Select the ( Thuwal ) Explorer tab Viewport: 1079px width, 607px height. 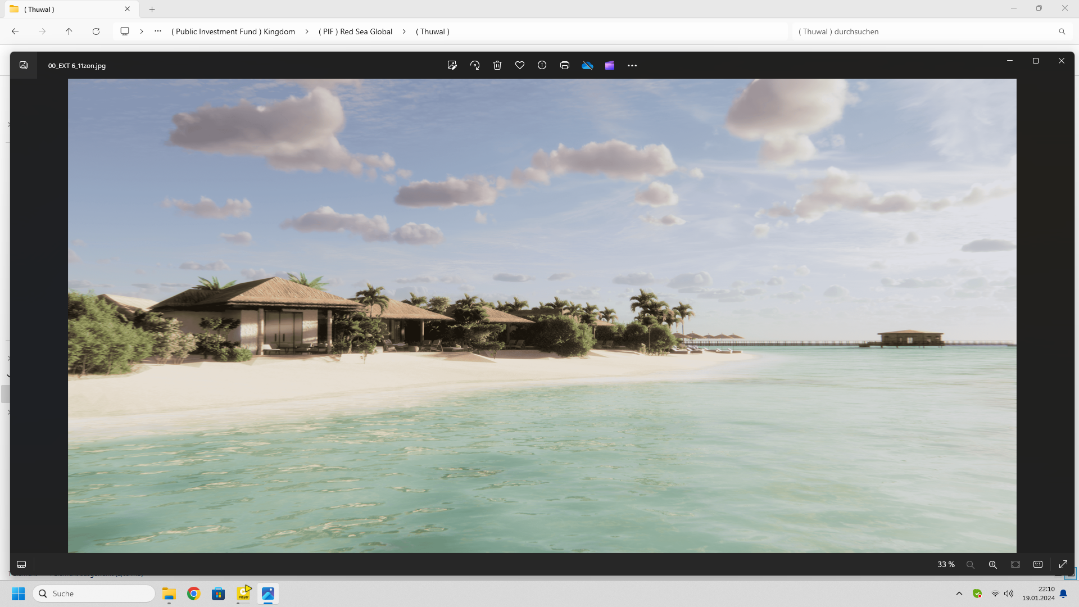[x=70, y=10]
